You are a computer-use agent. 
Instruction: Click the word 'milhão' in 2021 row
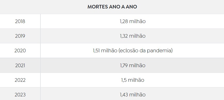pyautogui.click(x=137, y=65)
